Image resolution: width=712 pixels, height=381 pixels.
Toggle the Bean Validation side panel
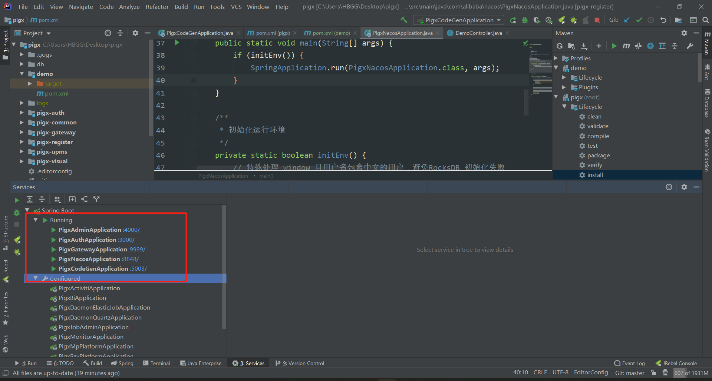707,150
